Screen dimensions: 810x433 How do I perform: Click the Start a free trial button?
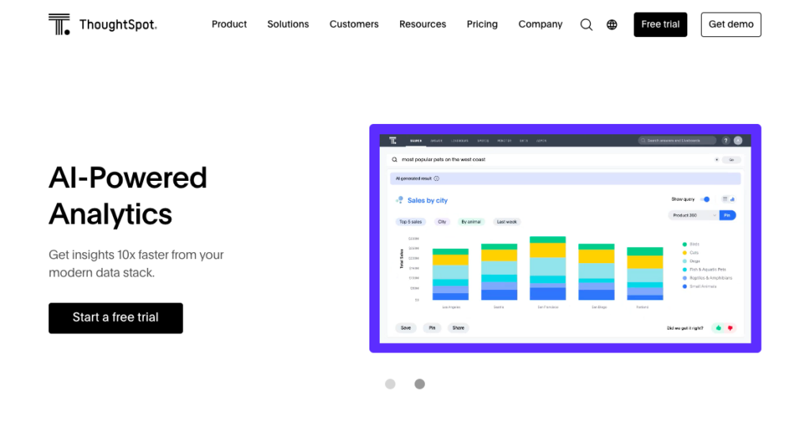click(x=115, y=318)
